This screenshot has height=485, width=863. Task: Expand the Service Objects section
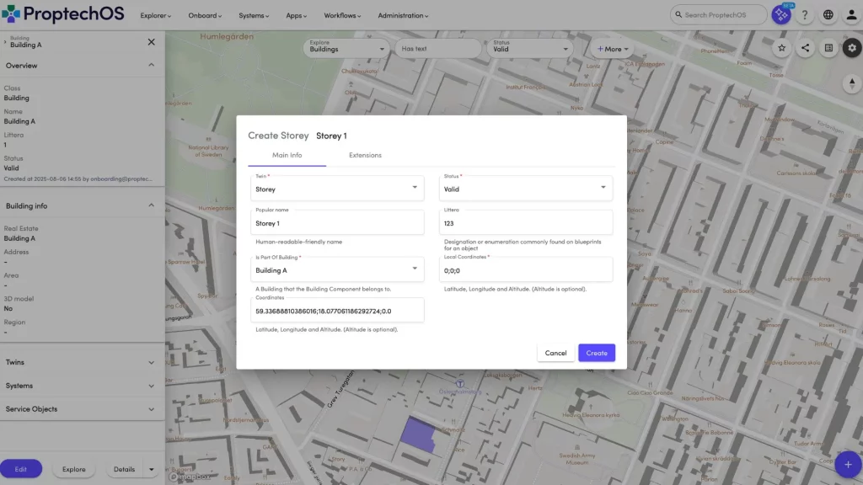82,409
